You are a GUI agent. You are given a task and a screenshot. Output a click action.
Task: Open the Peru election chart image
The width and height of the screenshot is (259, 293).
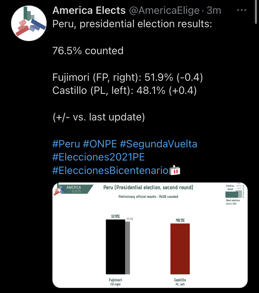150,235
